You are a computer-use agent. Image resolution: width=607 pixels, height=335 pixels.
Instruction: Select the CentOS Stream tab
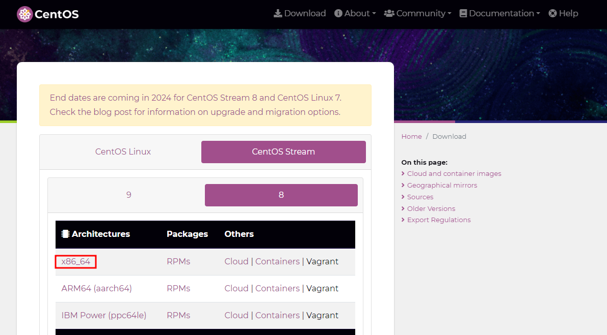coord(283,151)
